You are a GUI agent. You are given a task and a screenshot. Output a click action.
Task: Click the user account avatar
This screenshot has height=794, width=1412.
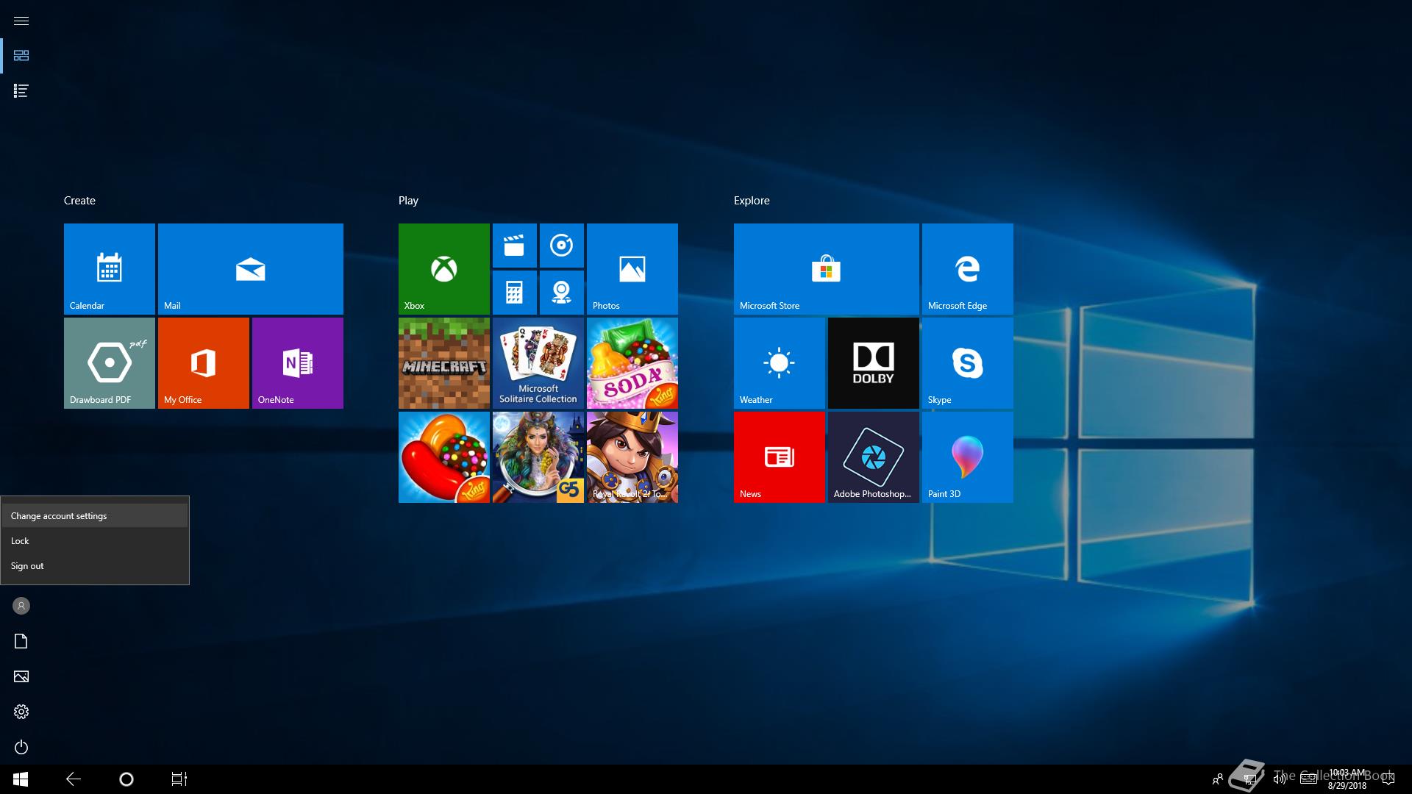pyautogui.click(x=21, y=606)
